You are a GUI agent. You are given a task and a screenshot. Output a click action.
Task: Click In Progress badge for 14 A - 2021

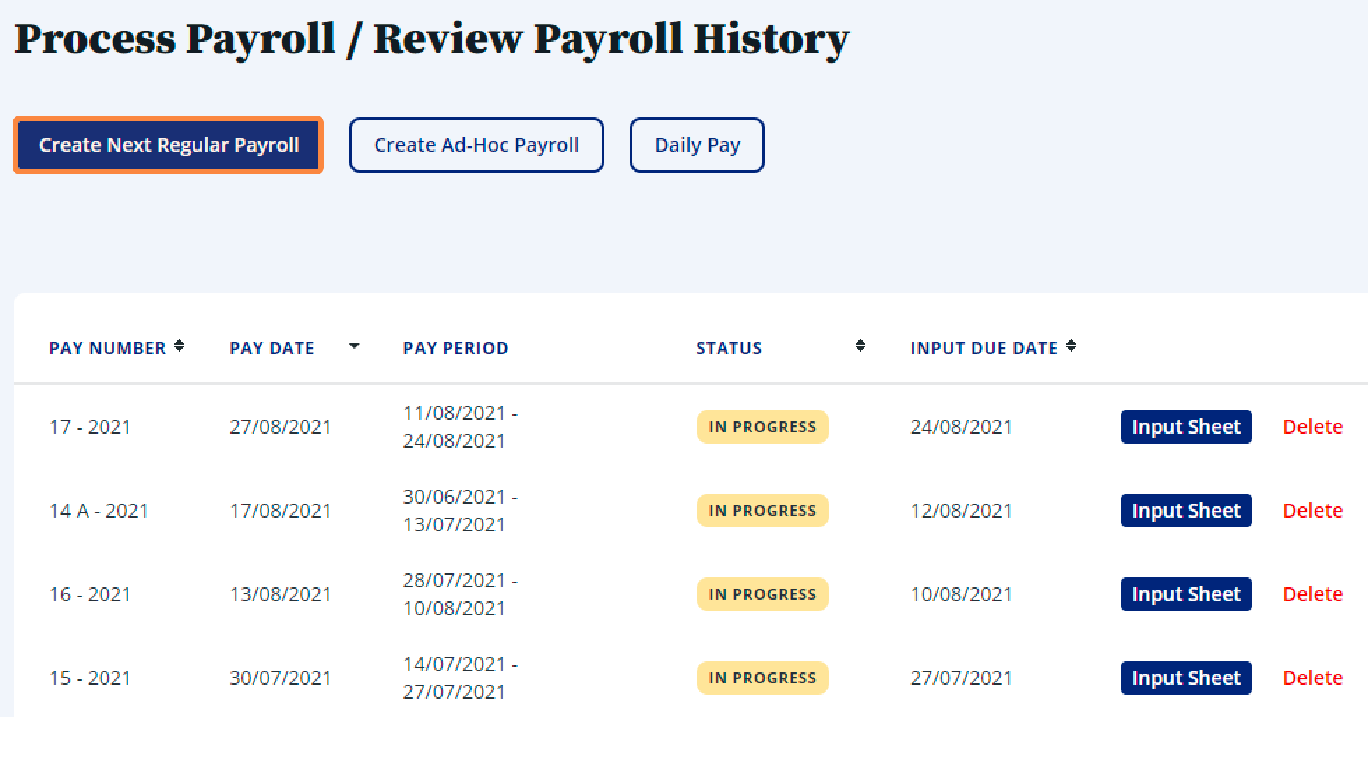tap(762, 511)
